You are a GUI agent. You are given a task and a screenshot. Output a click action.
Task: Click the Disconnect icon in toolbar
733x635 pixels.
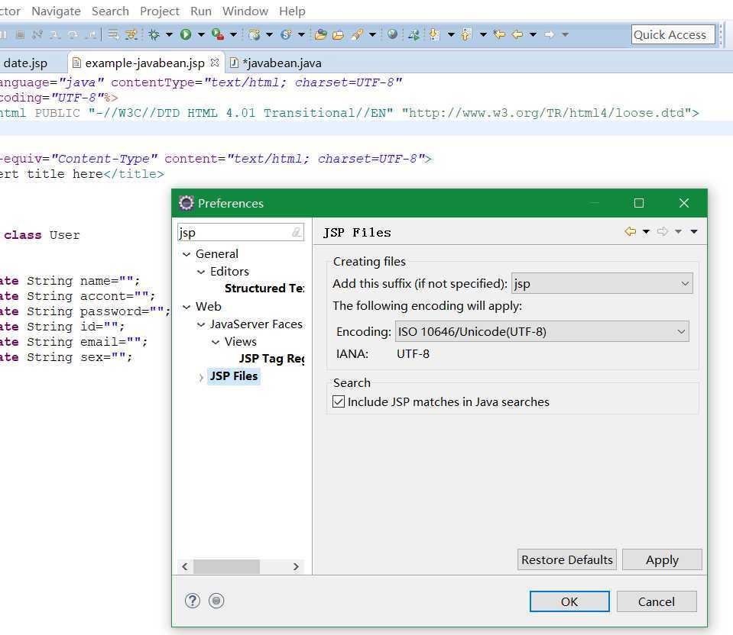37,34
